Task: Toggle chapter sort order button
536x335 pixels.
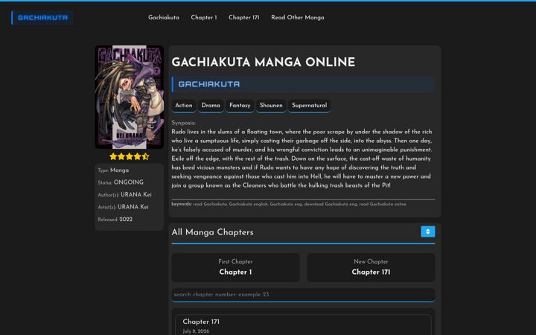Action: pos(427,232)
